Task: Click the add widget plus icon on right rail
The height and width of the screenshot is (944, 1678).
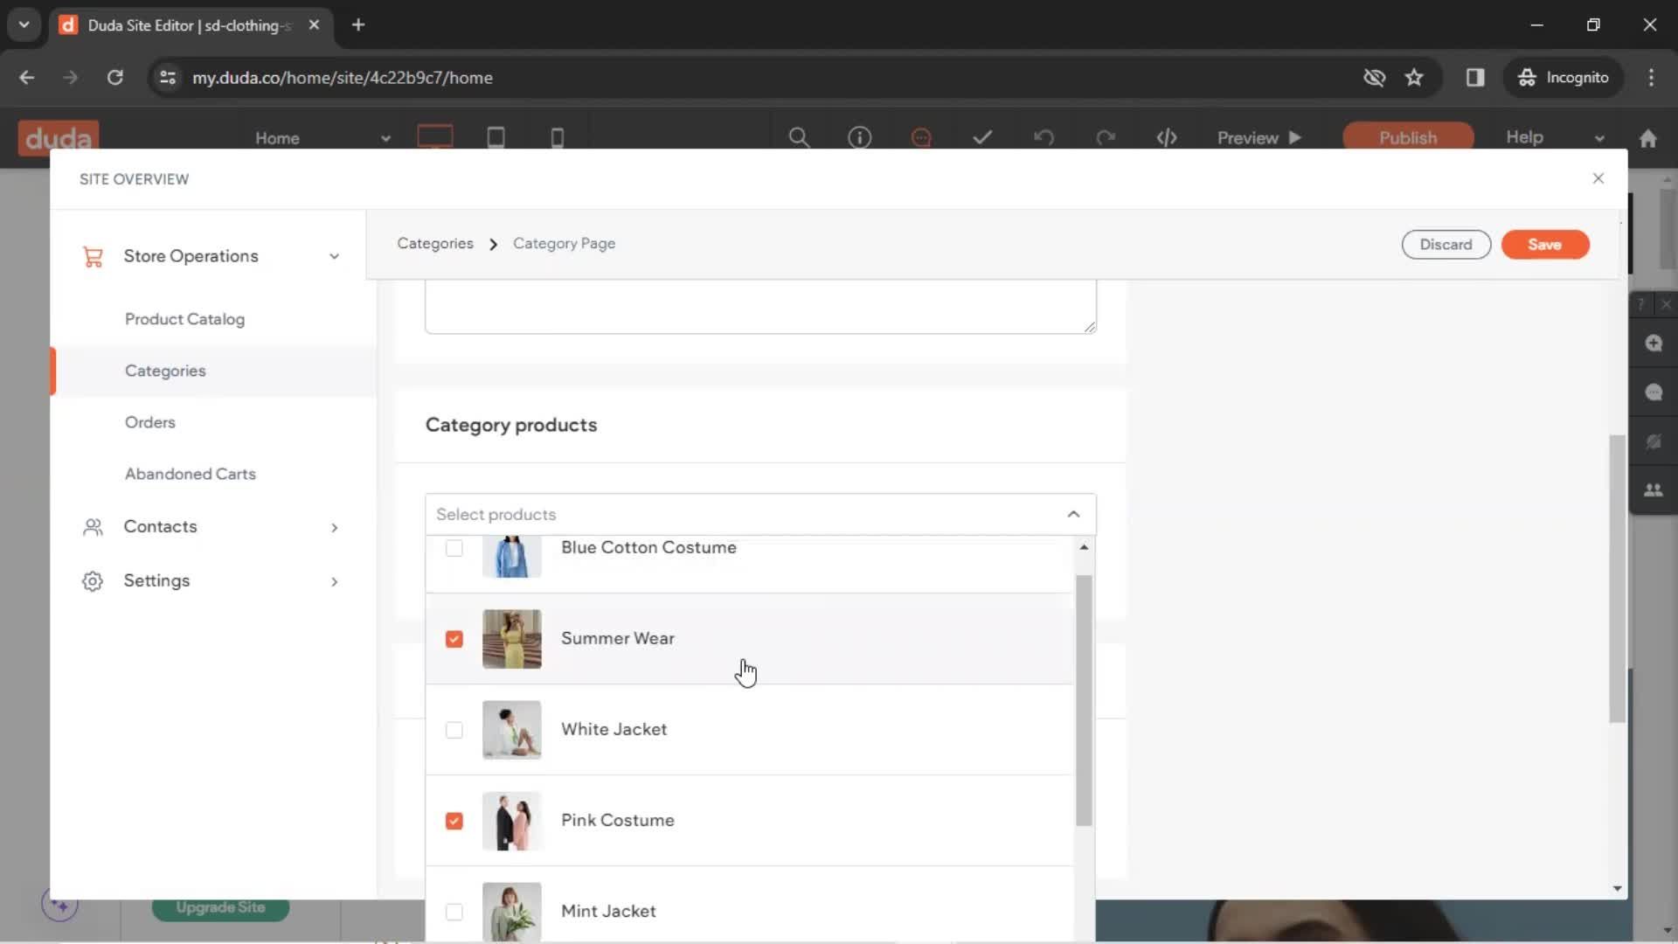Action: pos(1653,343)
